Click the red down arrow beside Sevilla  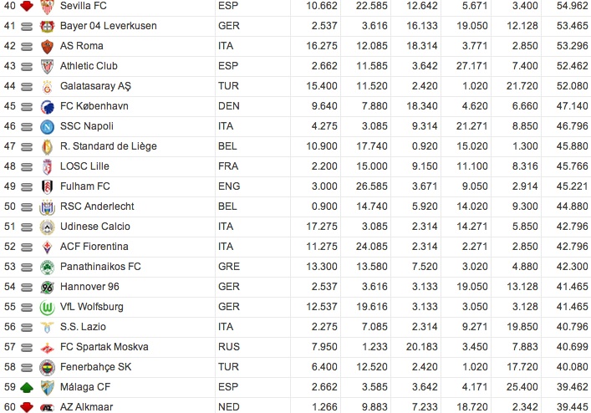click(x=27, y=7)
